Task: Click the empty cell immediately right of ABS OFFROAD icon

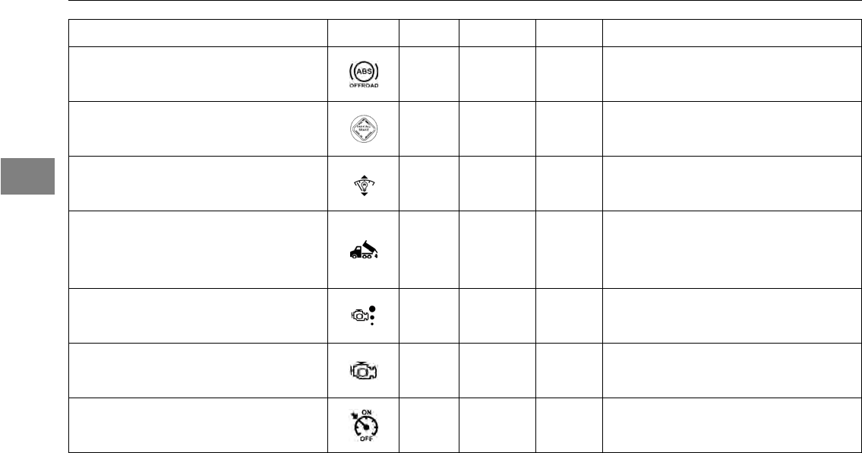Action: point(429,74)
